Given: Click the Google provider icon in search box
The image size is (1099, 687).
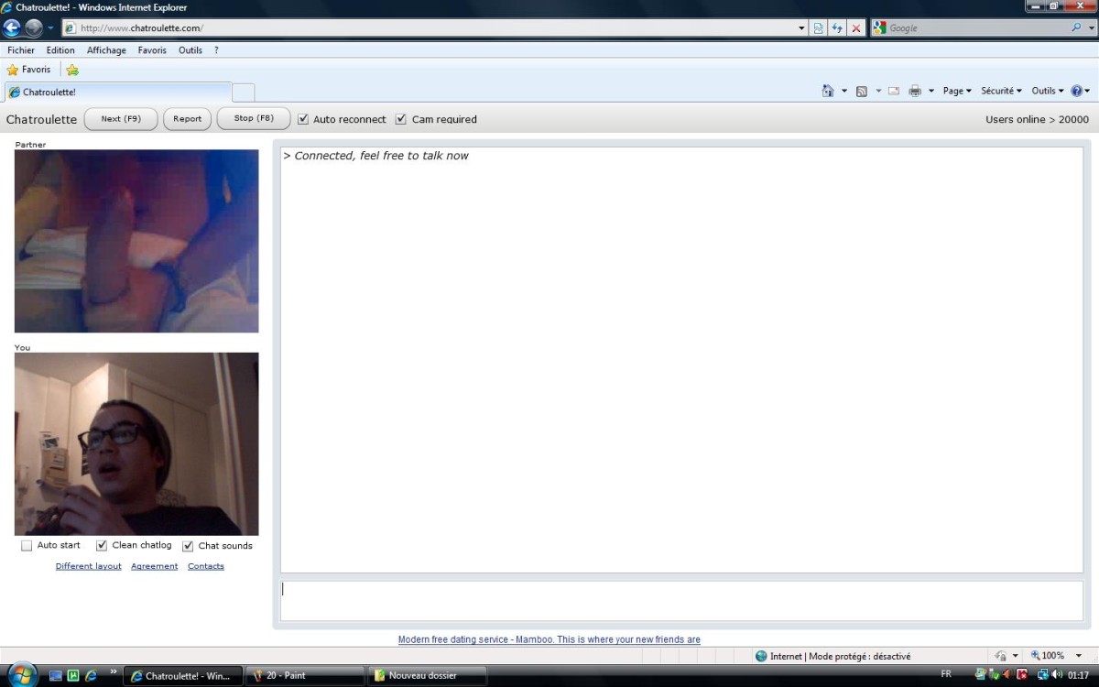Looking at the screenshot, I should pos(880,27).
